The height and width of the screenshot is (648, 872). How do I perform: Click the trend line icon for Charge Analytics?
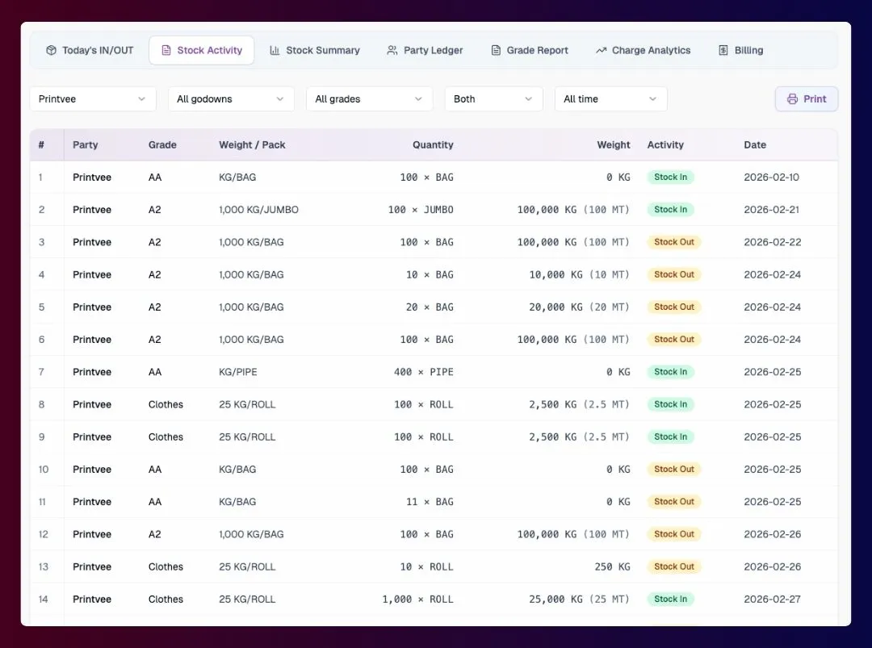pyautogui.click(x=602, y=50)
